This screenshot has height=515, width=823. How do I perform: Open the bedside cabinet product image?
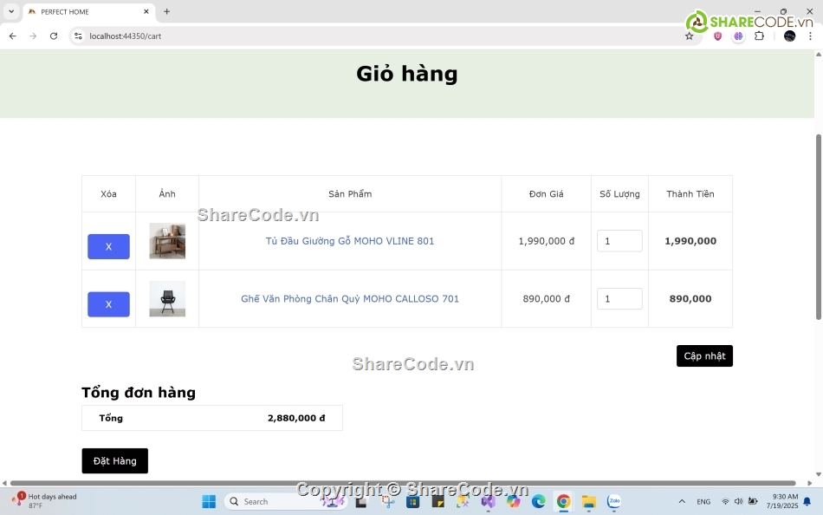167,241
